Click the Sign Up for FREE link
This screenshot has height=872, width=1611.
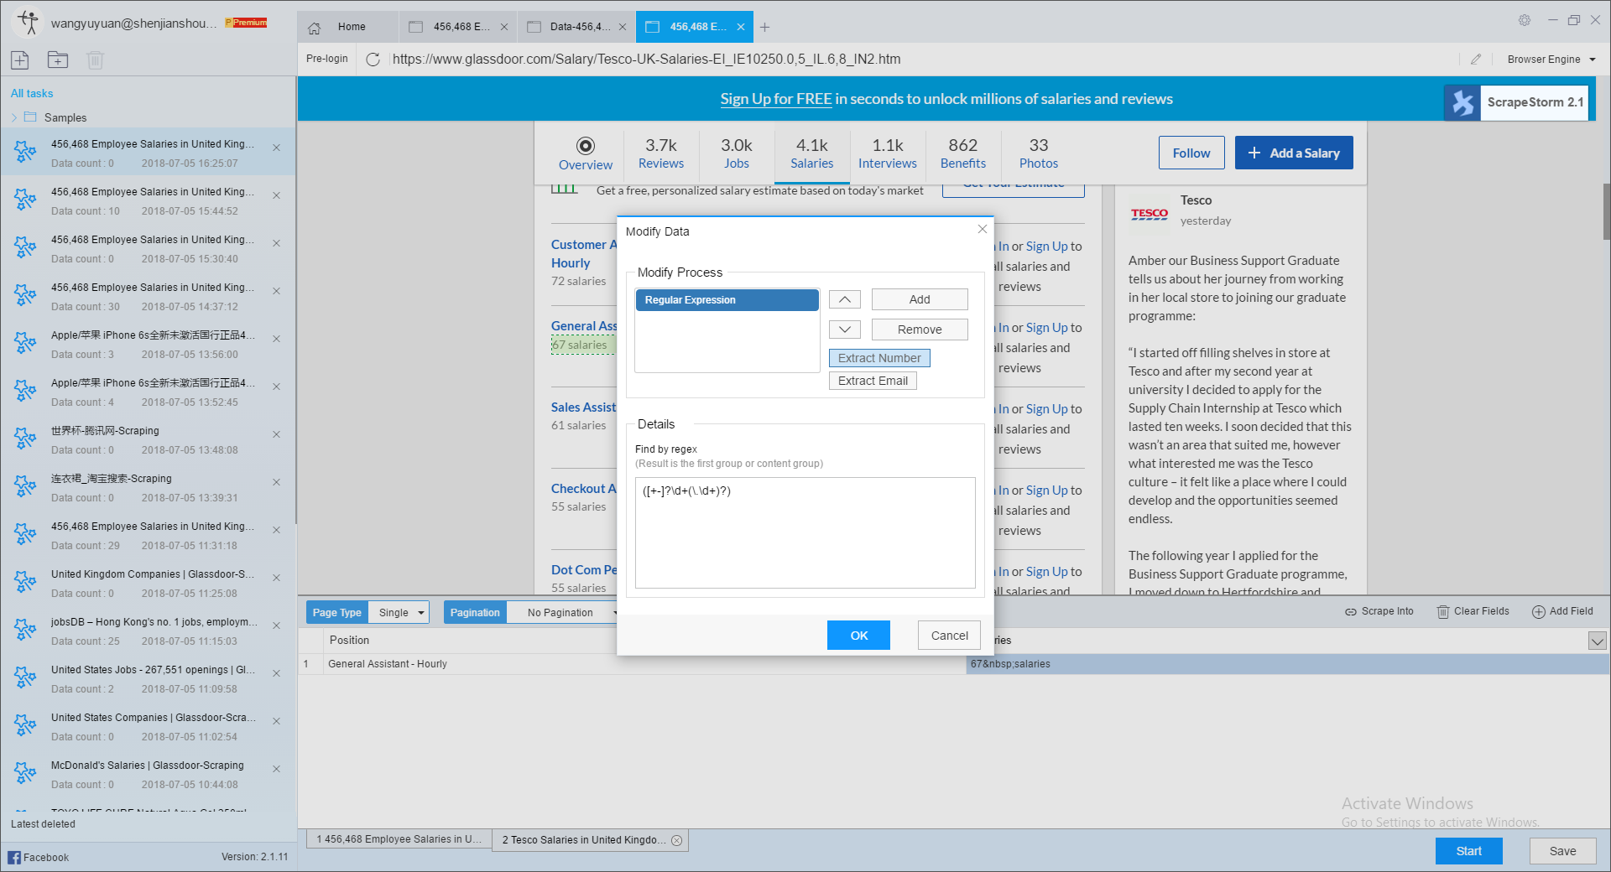[776, 99]
